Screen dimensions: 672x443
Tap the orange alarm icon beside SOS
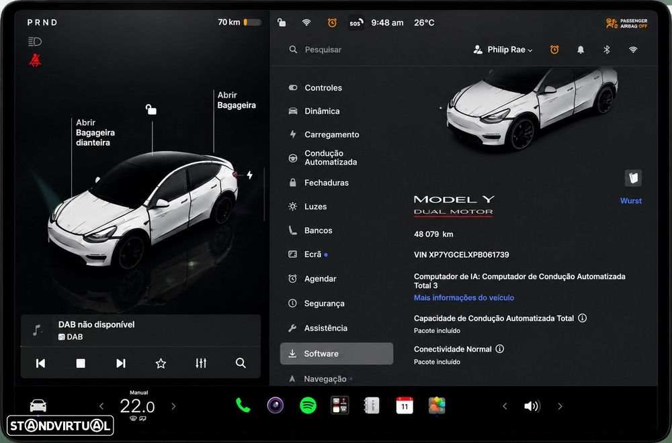332,22
